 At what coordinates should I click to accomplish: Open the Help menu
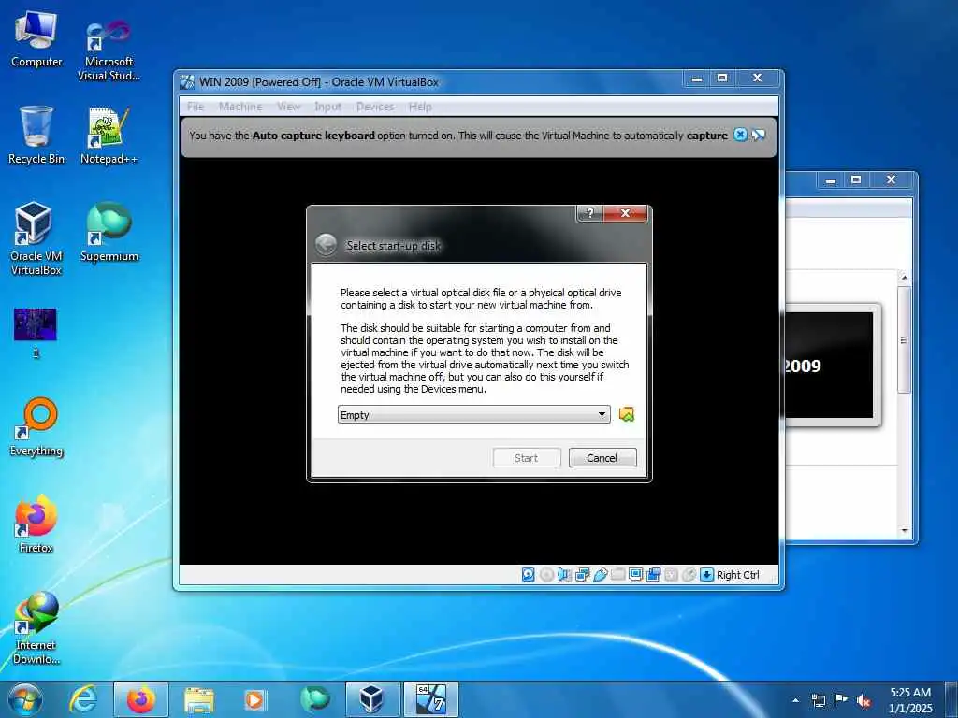420,107
